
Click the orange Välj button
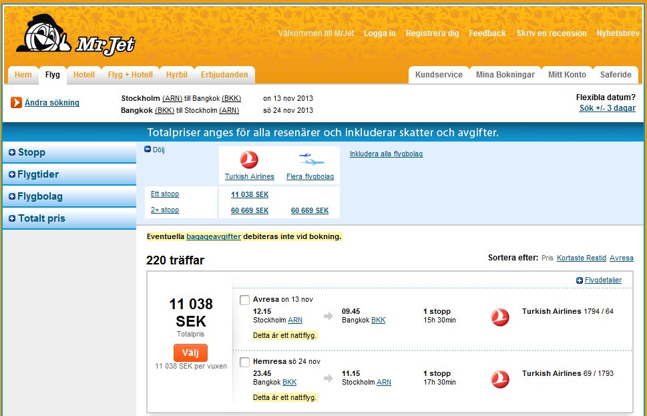click(190, 353)
